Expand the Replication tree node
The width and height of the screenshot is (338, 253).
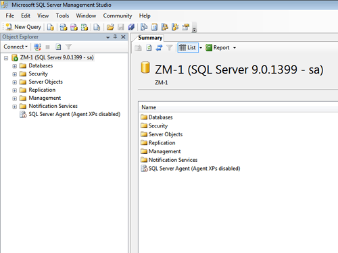click(x=14, y=90)
